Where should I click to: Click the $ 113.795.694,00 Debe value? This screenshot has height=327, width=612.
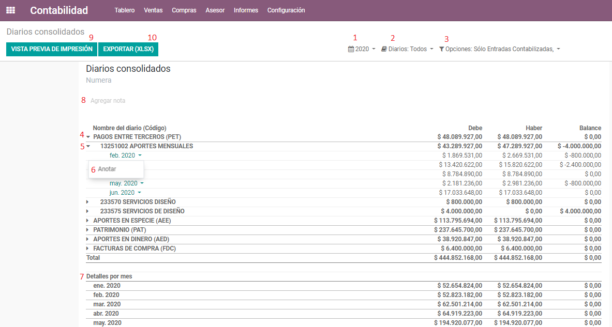coord(458,221)
